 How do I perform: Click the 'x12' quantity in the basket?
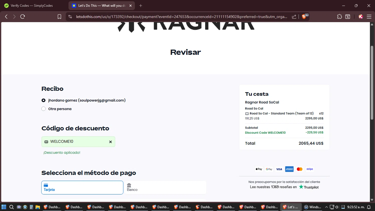pyautogui.click(x=321, y=113)
